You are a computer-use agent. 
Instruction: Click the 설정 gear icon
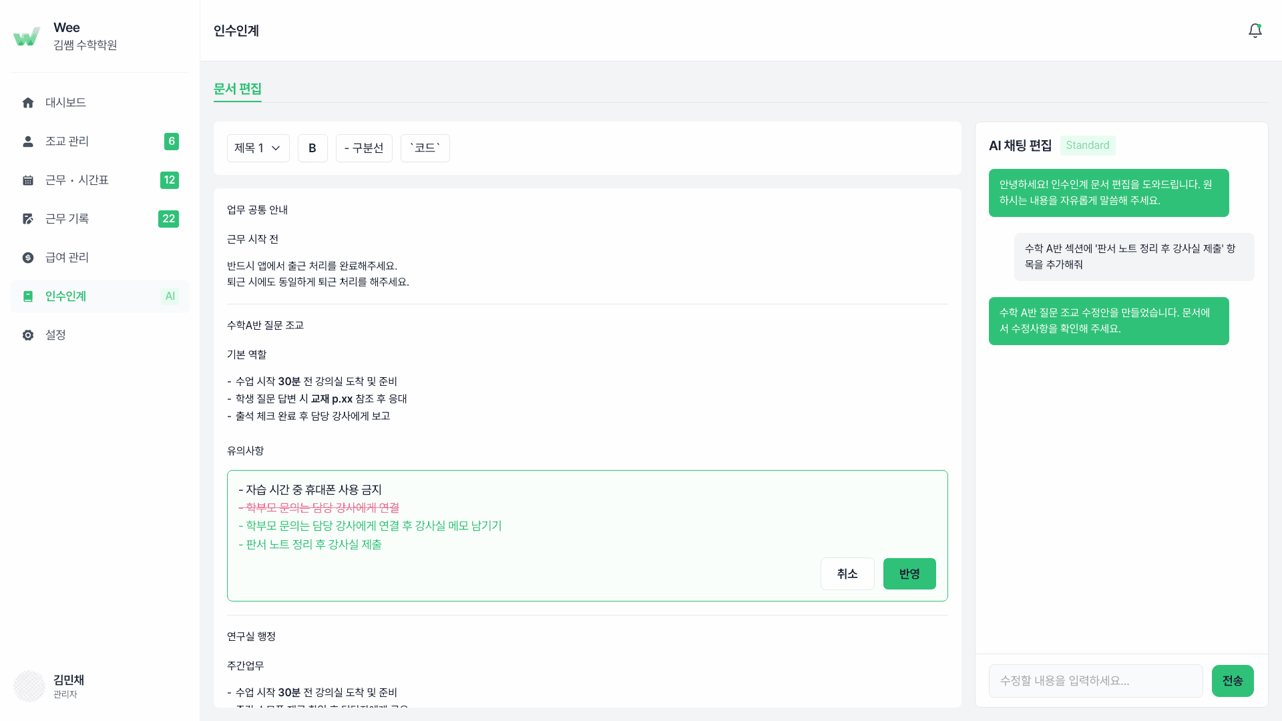pos(28,335)
